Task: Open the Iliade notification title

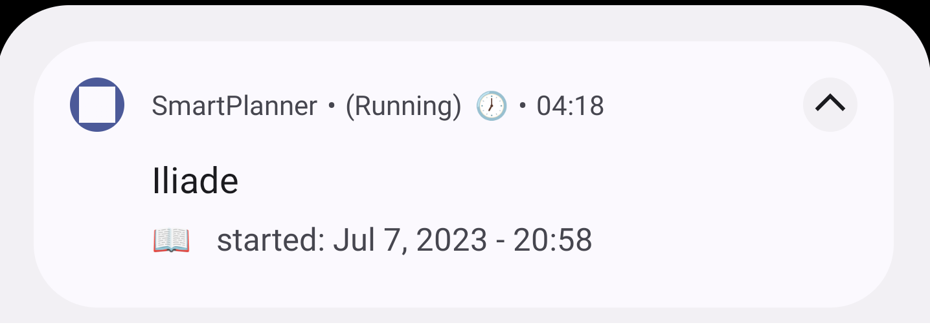Action: coord(195,182)
